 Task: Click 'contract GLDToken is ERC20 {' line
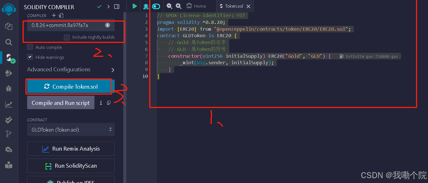197,36
